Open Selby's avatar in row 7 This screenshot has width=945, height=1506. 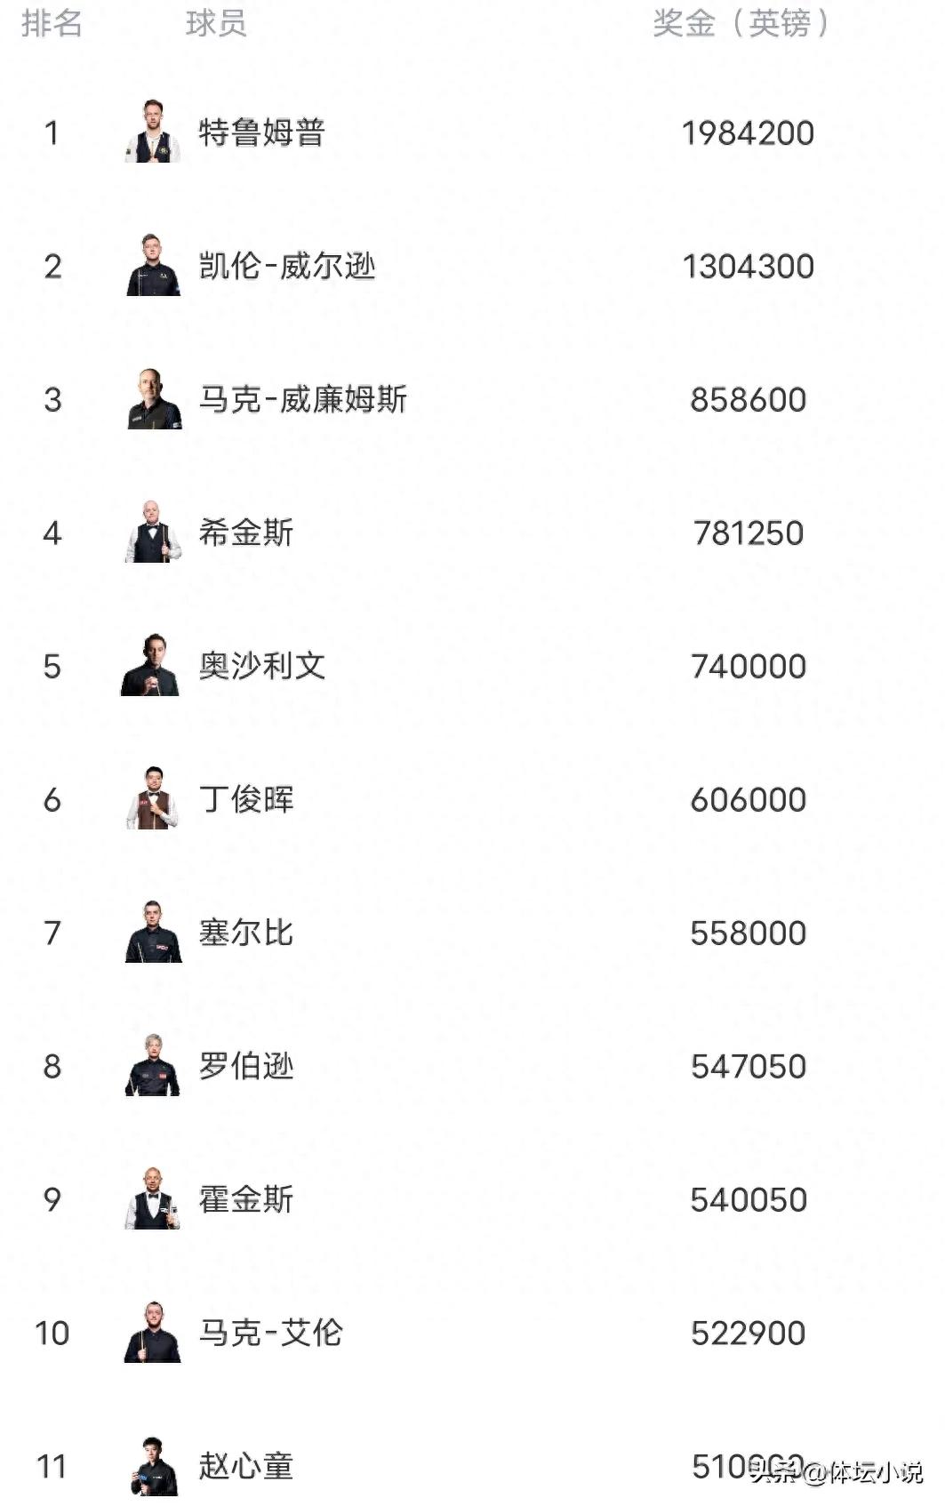153,932
